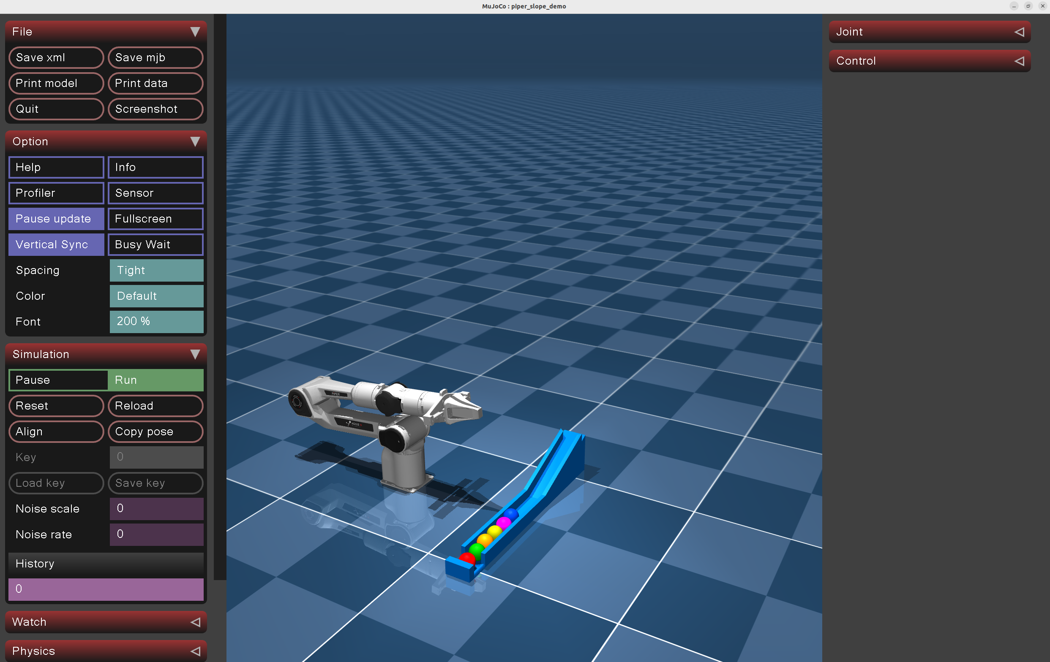
Task: Click the Save key button
Action: pyautogui.click(x=155, y=483)
